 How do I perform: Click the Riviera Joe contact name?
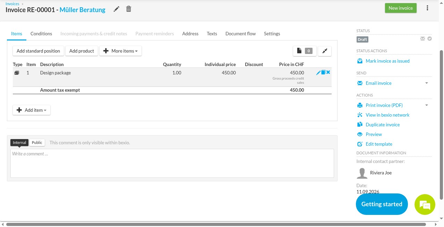[381, 173]
